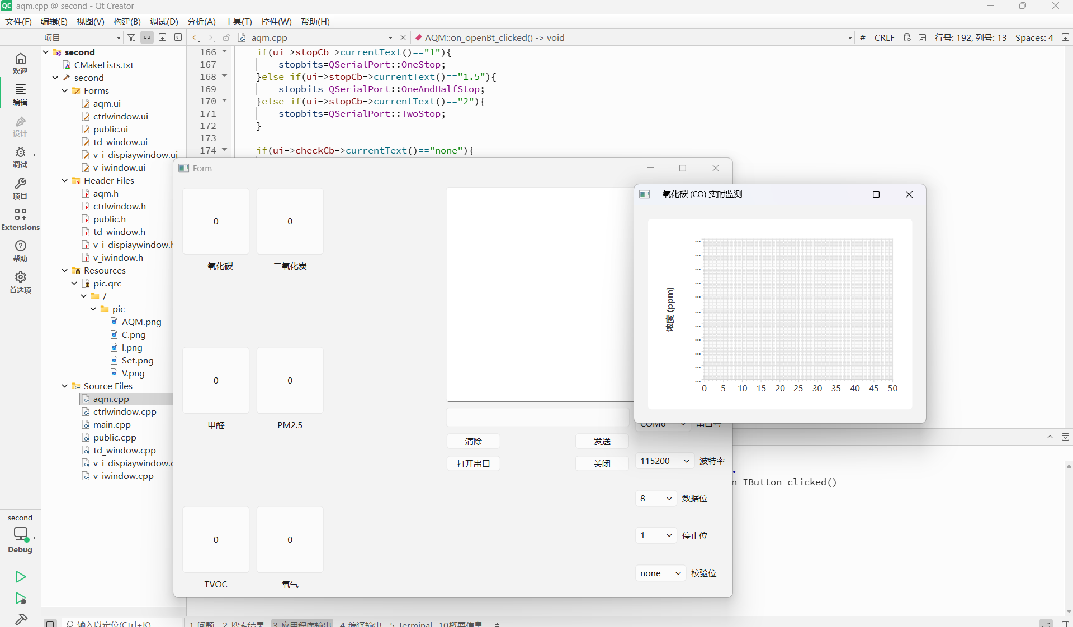Open the none parity dropdown
Image resolution: width=1073 pixels, height=627 pixels.
[x=660, y=573]
